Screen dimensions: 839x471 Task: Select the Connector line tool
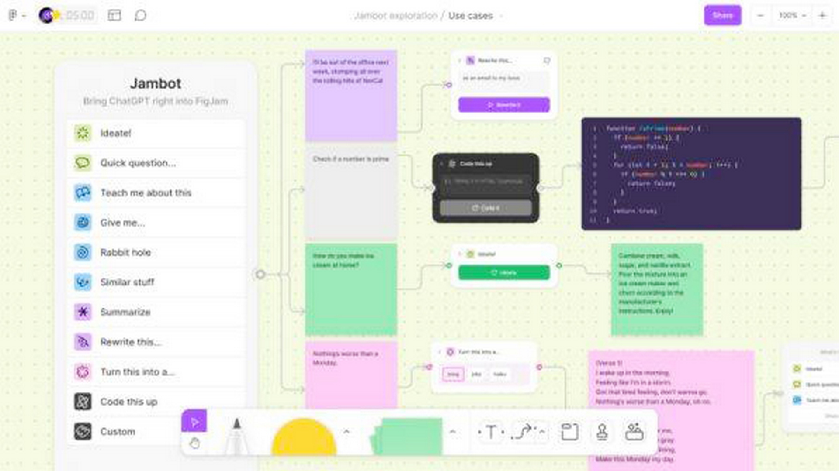point(523,432)
